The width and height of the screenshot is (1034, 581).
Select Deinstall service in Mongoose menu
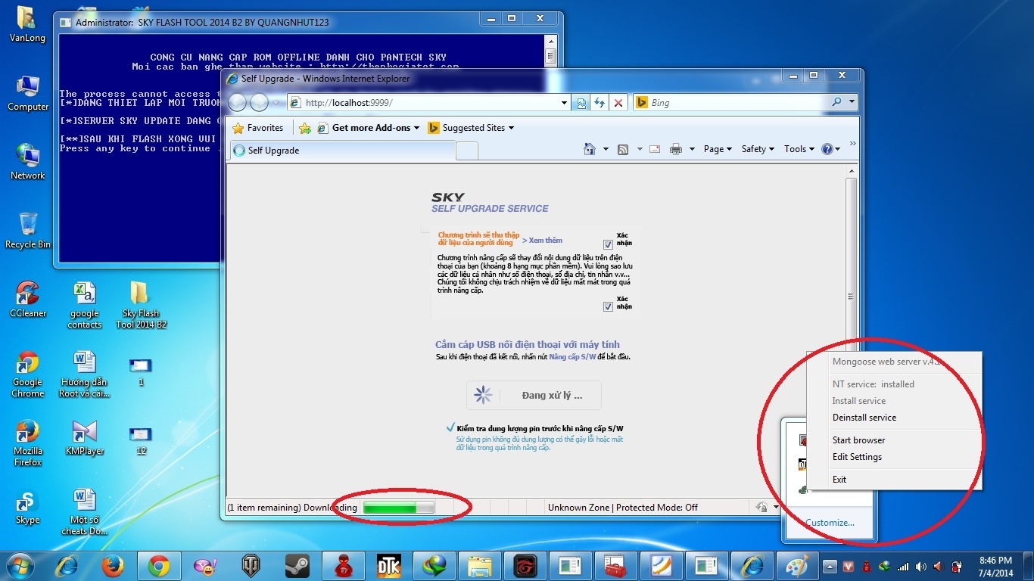(x=864, y=418)
